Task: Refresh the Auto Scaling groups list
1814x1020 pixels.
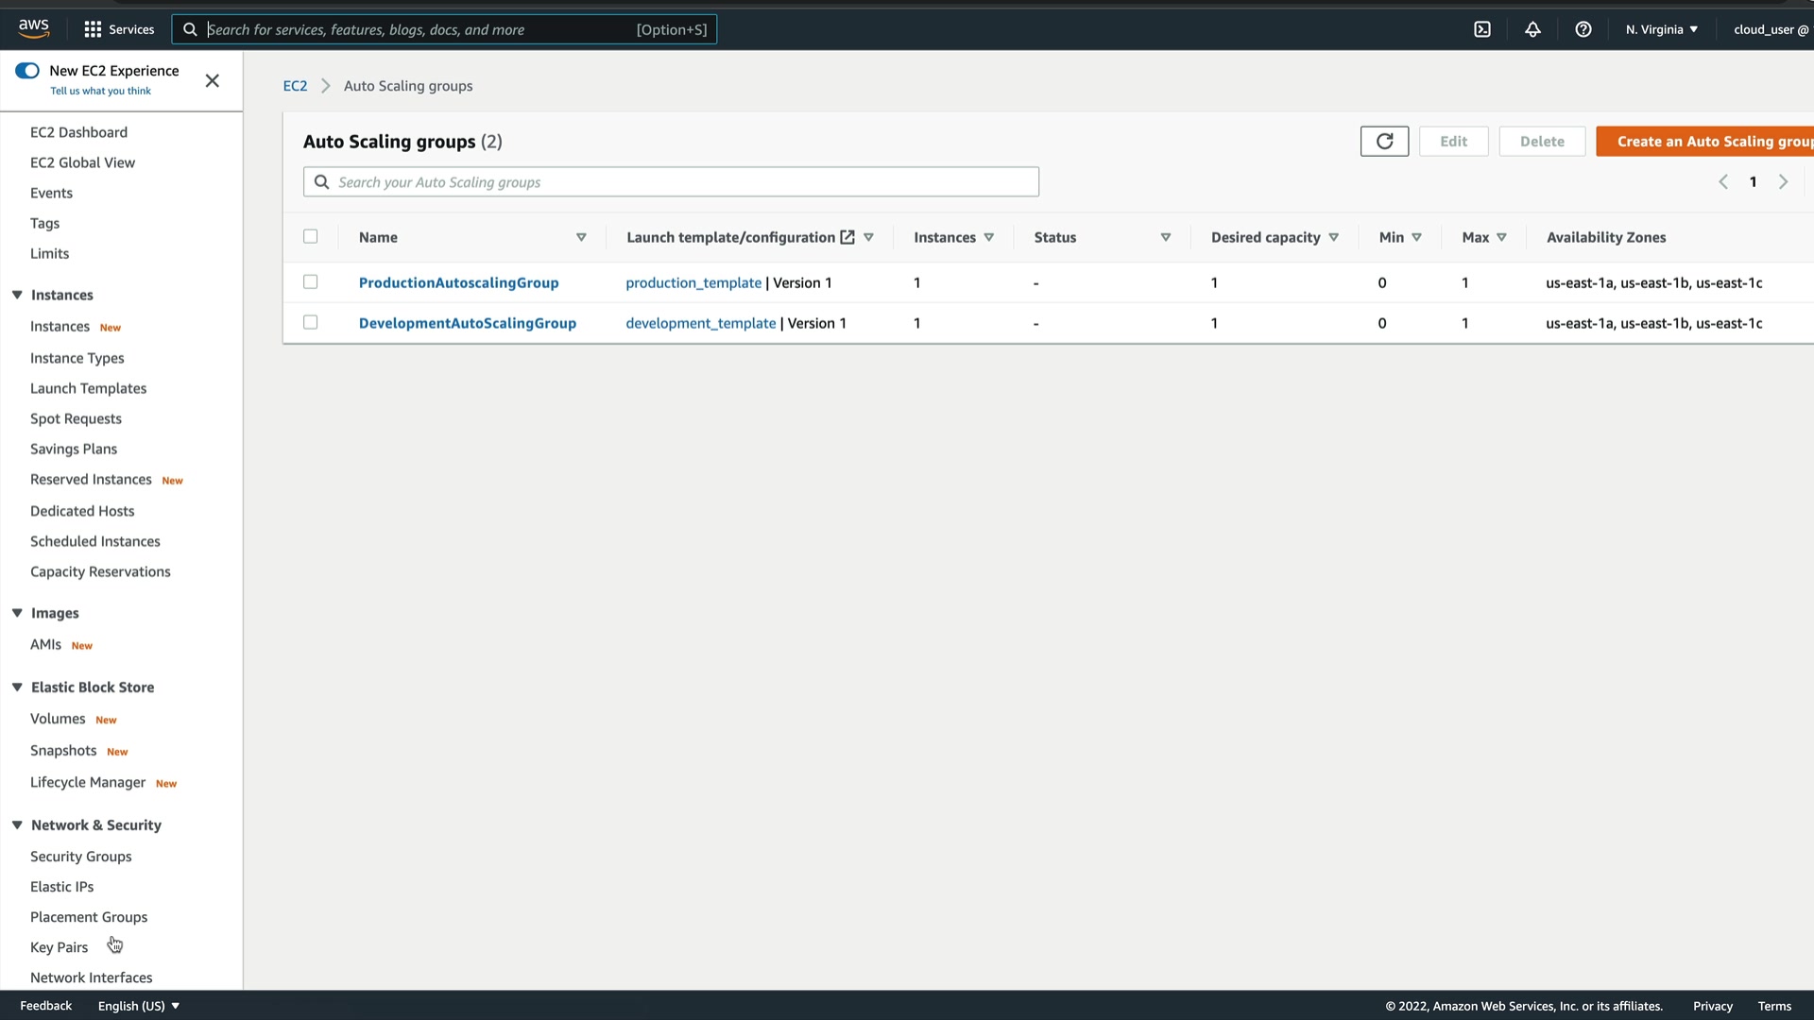Action: click(x=1384, y=142)
